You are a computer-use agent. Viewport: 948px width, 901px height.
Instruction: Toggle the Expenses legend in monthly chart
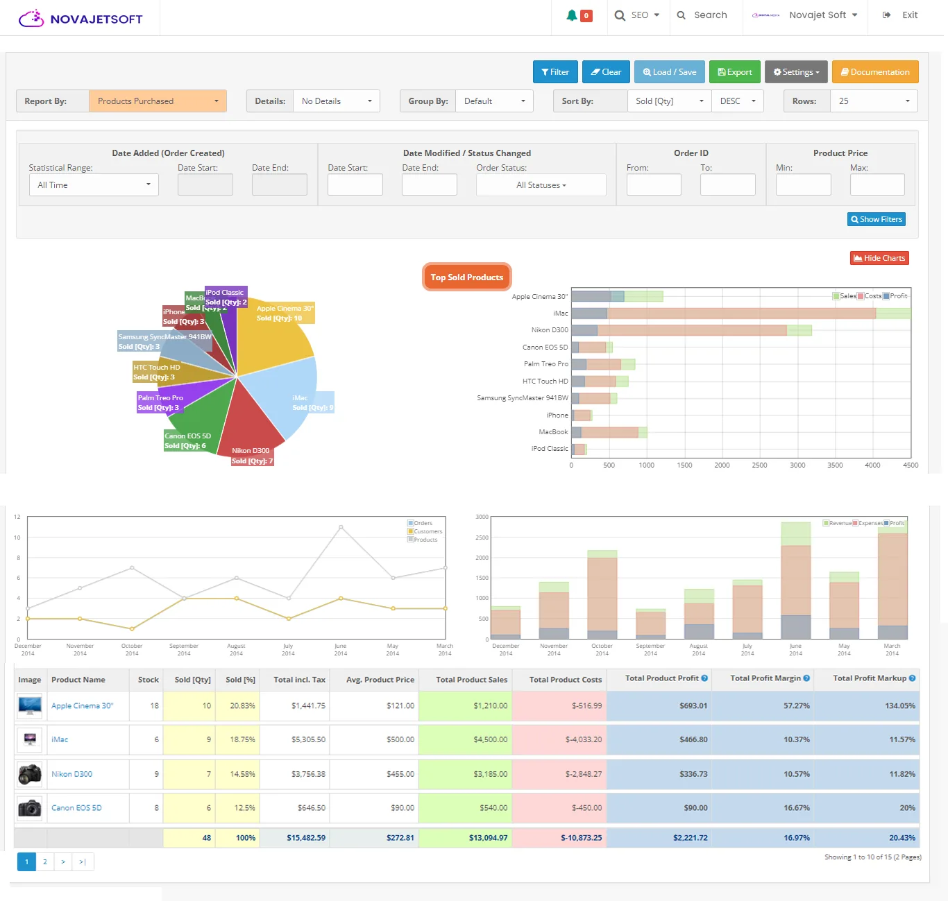pyautogui.click(x=867, y=523)
